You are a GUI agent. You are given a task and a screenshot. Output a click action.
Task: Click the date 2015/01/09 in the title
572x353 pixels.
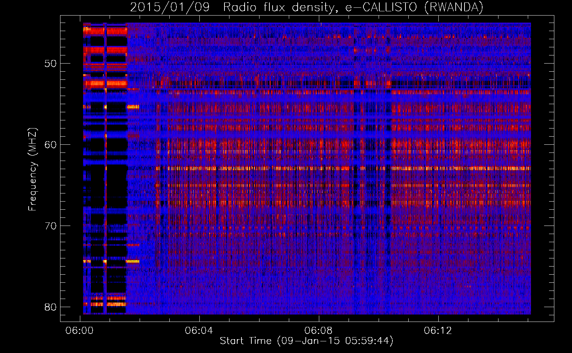pyautogui.click(x=170, y=7)
